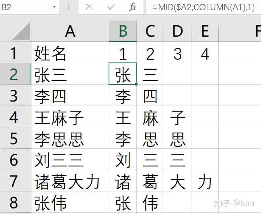Click cell D1 containing 3
This screenshot has height=214, width=261.
point(178,52)
